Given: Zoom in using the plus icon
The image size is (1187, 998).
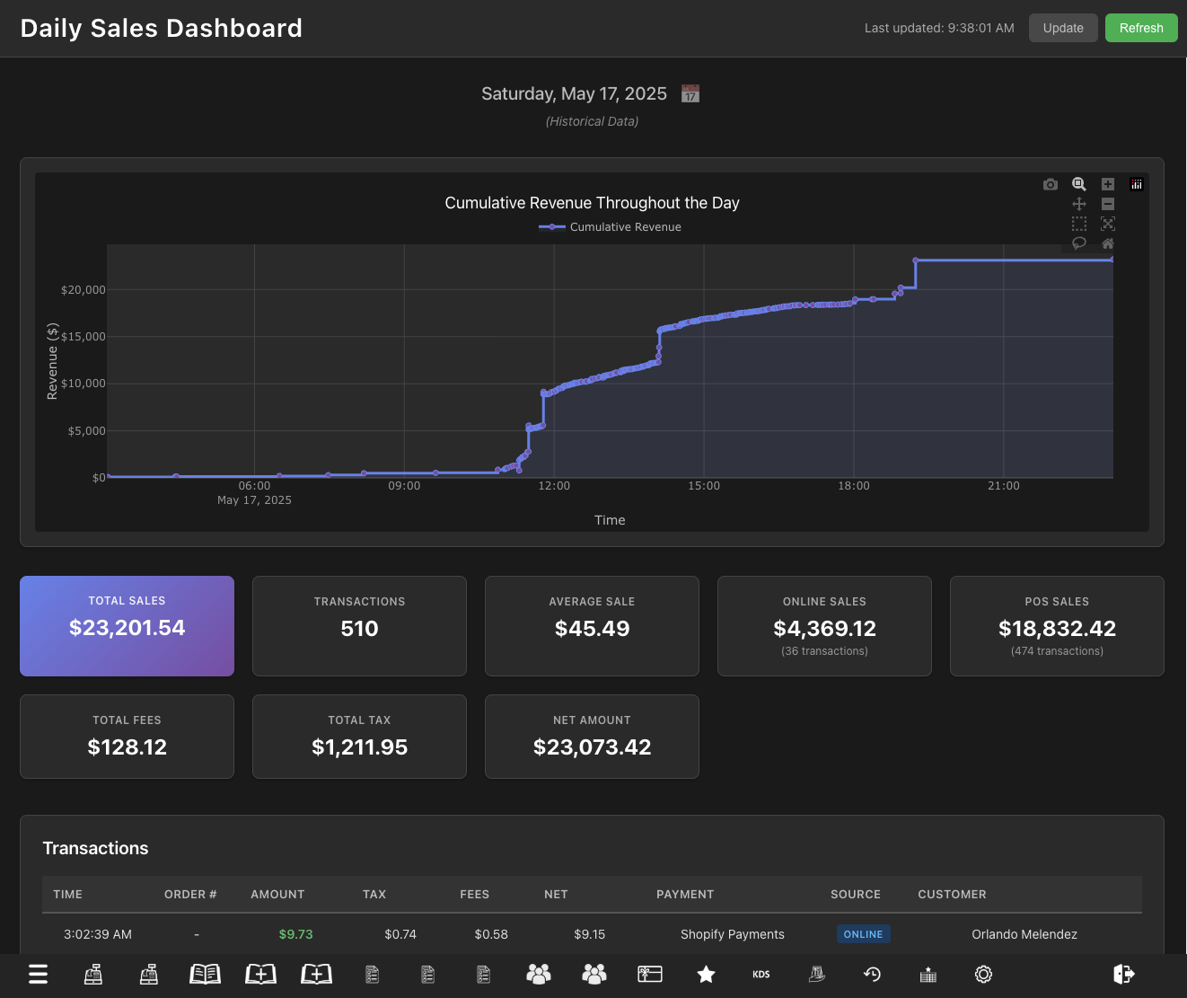Looking at the screenshot, I should point(1108,184).
